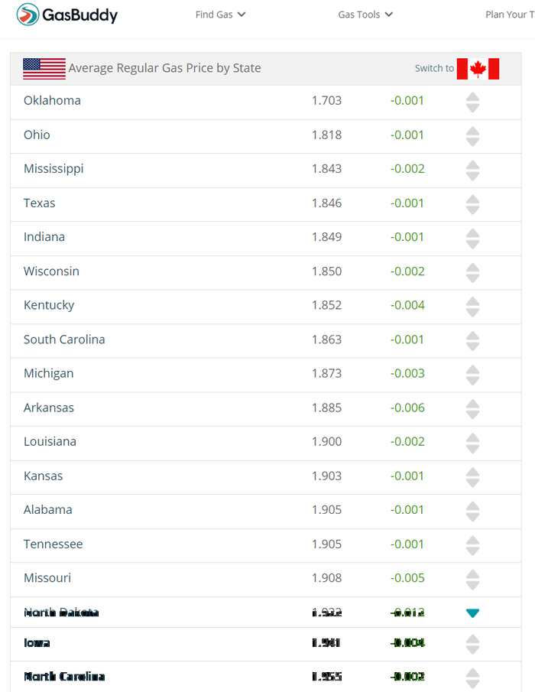Click the trend arrows icon for Missouri
This screenshot has width=535, height=692.
pyautogui.click(x=472, y=579)
